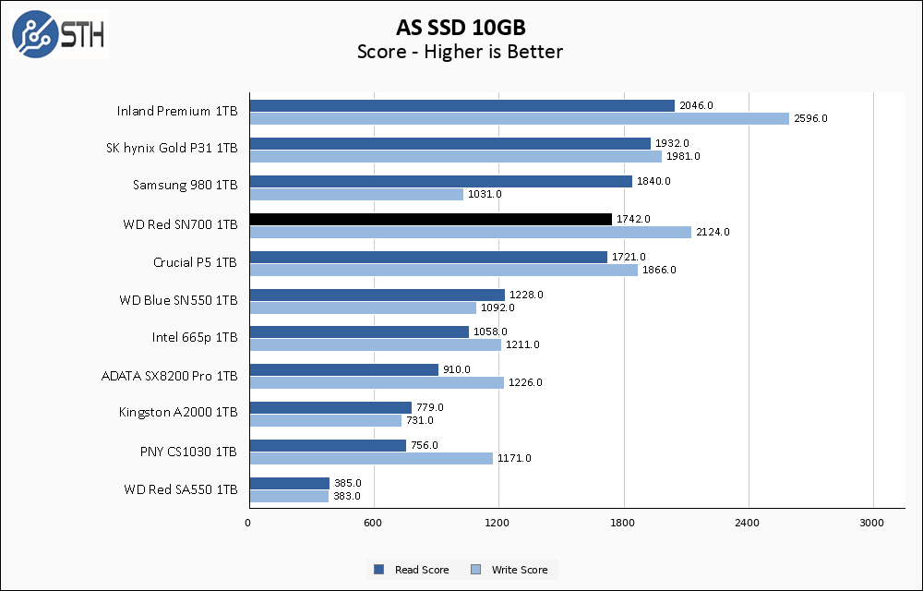Select the Kingston A2000 1TB label
Viewport: 923px width, 591px height.
(x=178, y=412)
